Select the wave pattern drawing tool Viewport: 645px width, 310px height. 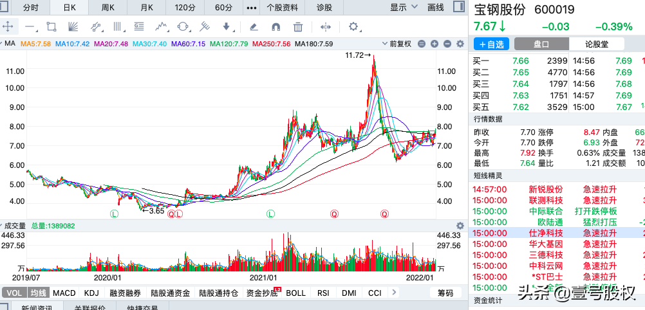point(162,27)
